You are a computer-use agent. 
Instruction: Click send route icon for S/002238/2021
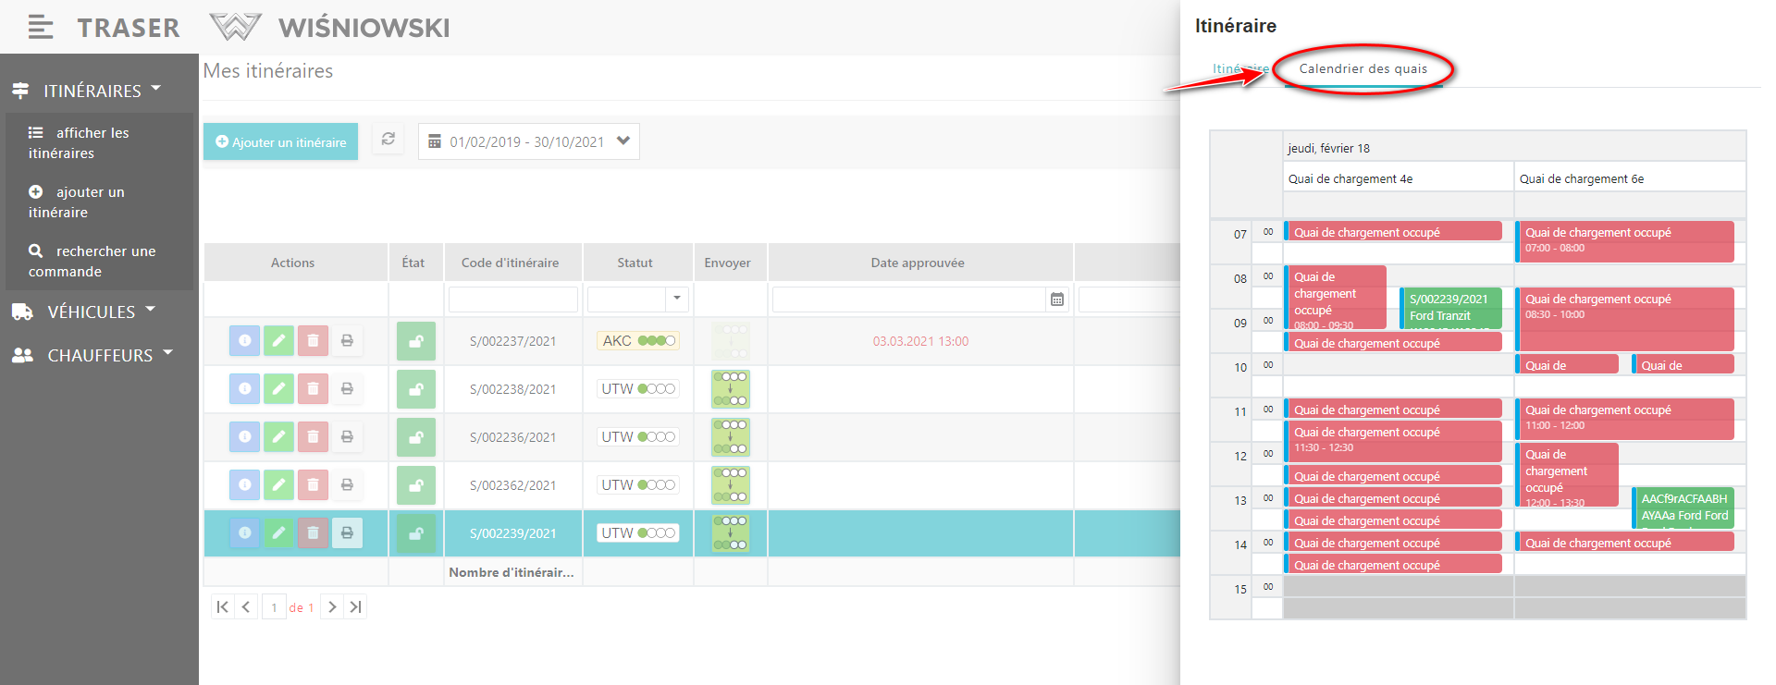pos(730,389)
